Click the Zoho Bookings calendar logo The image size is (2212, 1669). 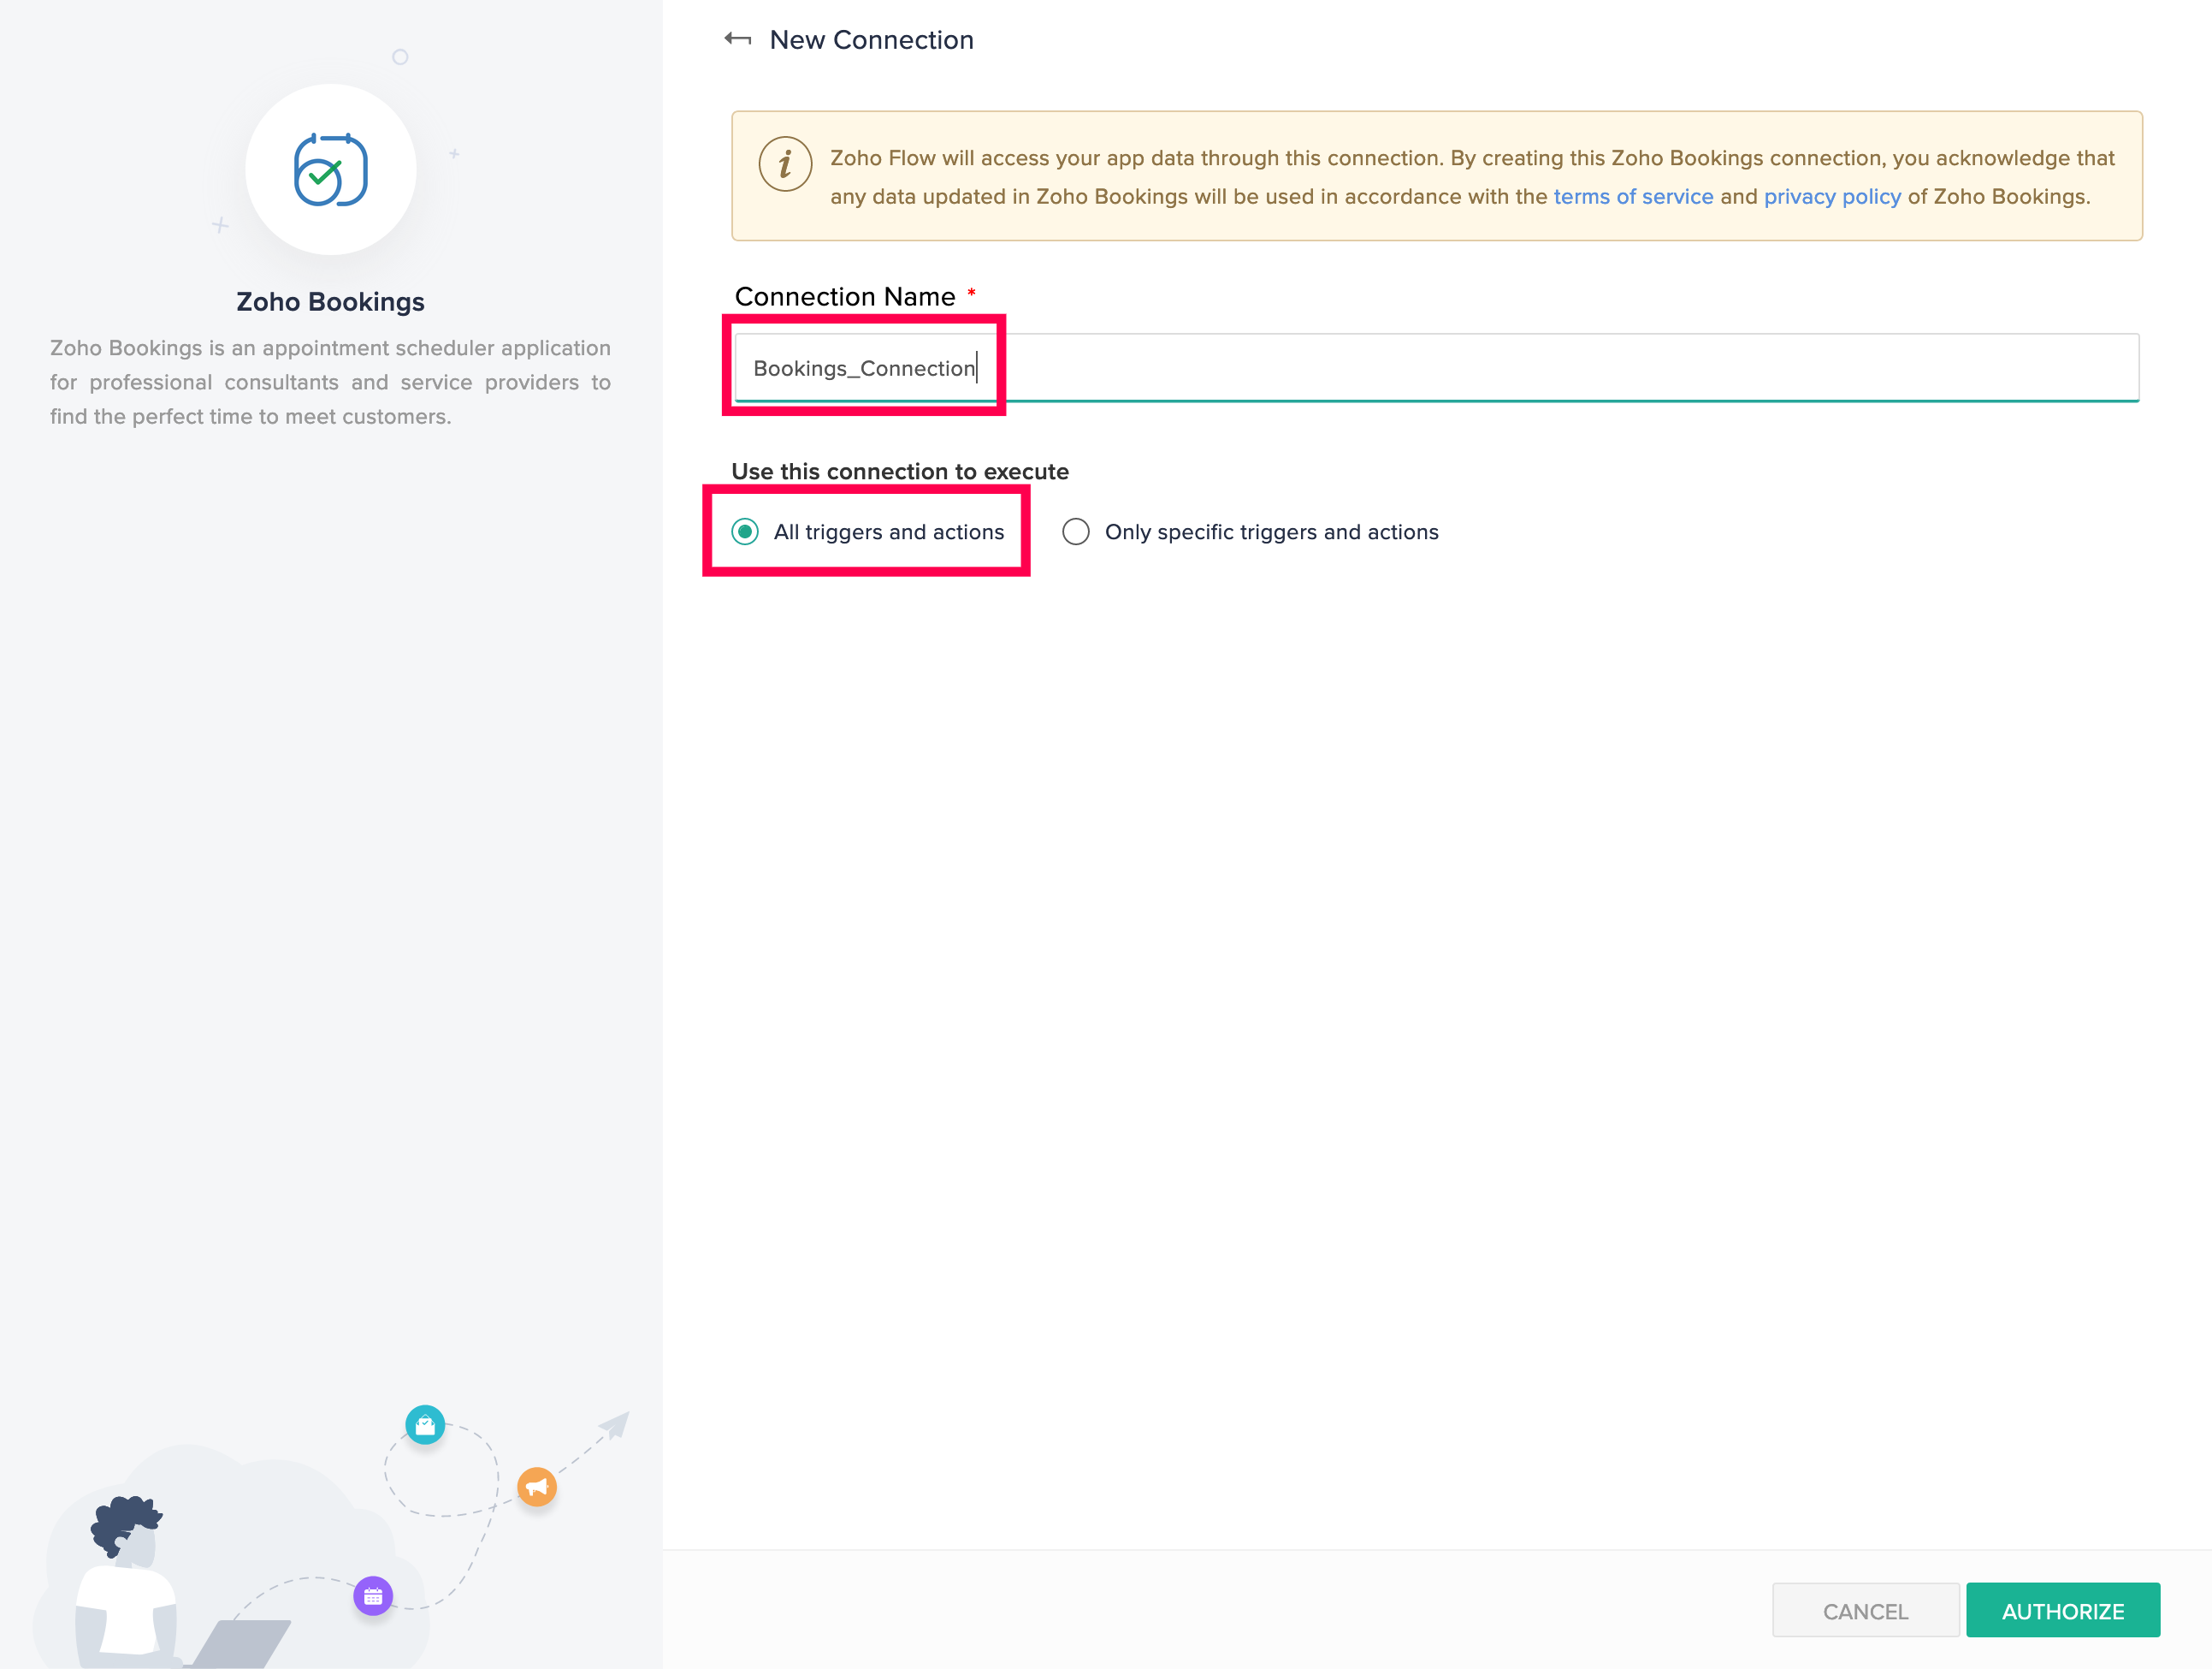click(x=331, y=169)
